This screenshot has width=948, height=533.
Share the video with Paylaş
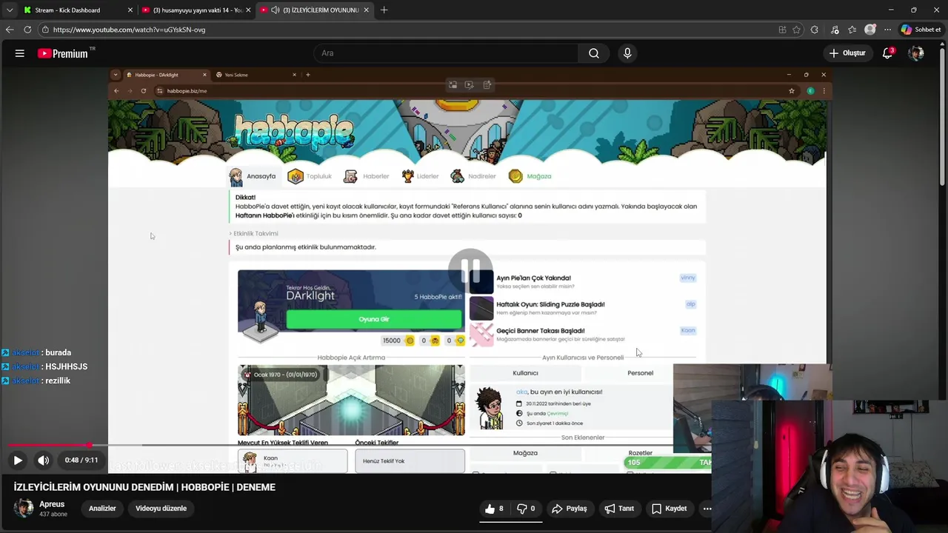[x=570, y=509]
